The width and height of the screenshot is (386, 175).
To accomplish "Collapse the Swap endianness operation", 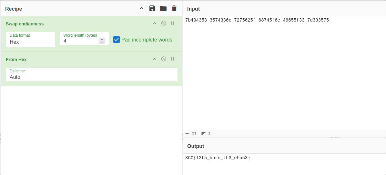I will point(155,23).
